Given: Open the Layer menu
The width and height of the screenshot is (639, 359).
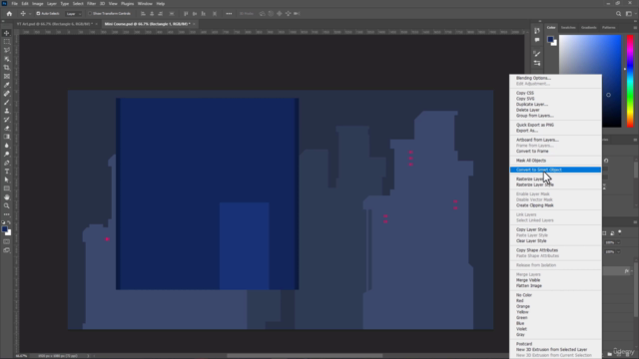Looking at the screenshot, I should pos(52,4).
